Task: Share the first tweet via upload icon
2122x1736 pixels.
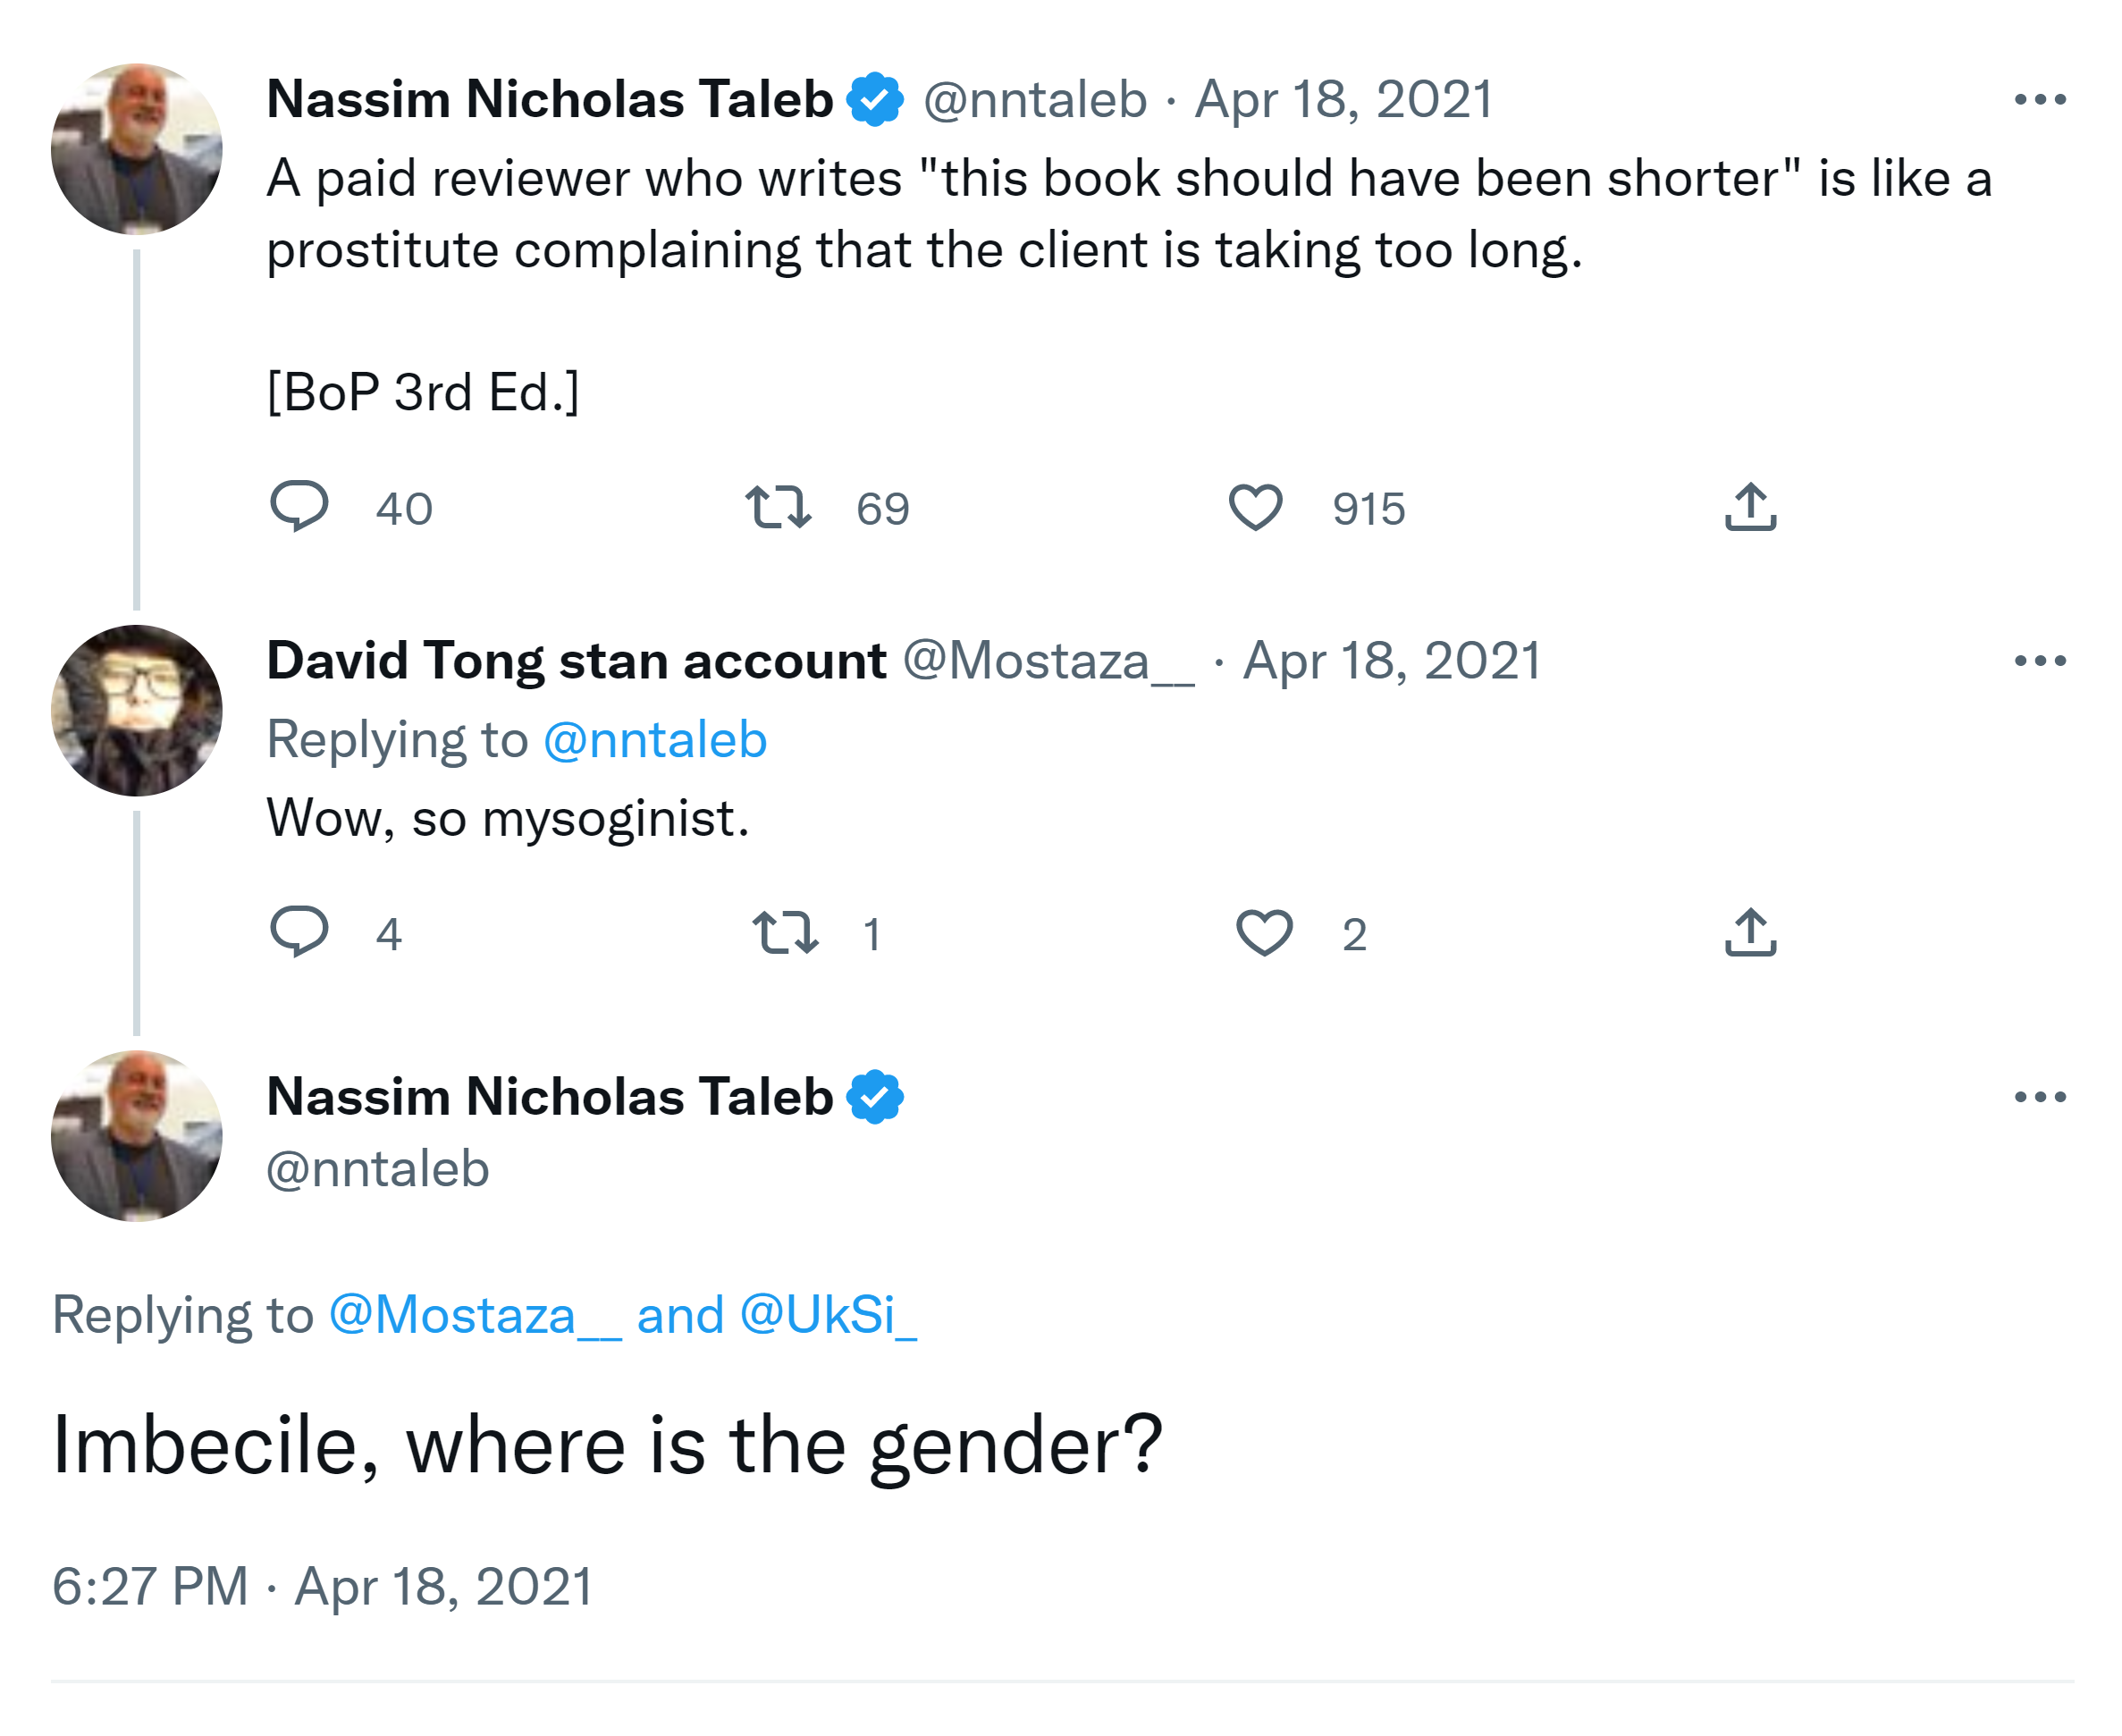Action: [x=1749, y=506]
